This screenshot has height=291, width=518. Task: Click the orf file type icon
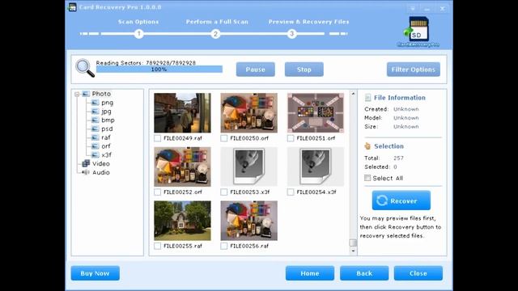coord(96,146)
